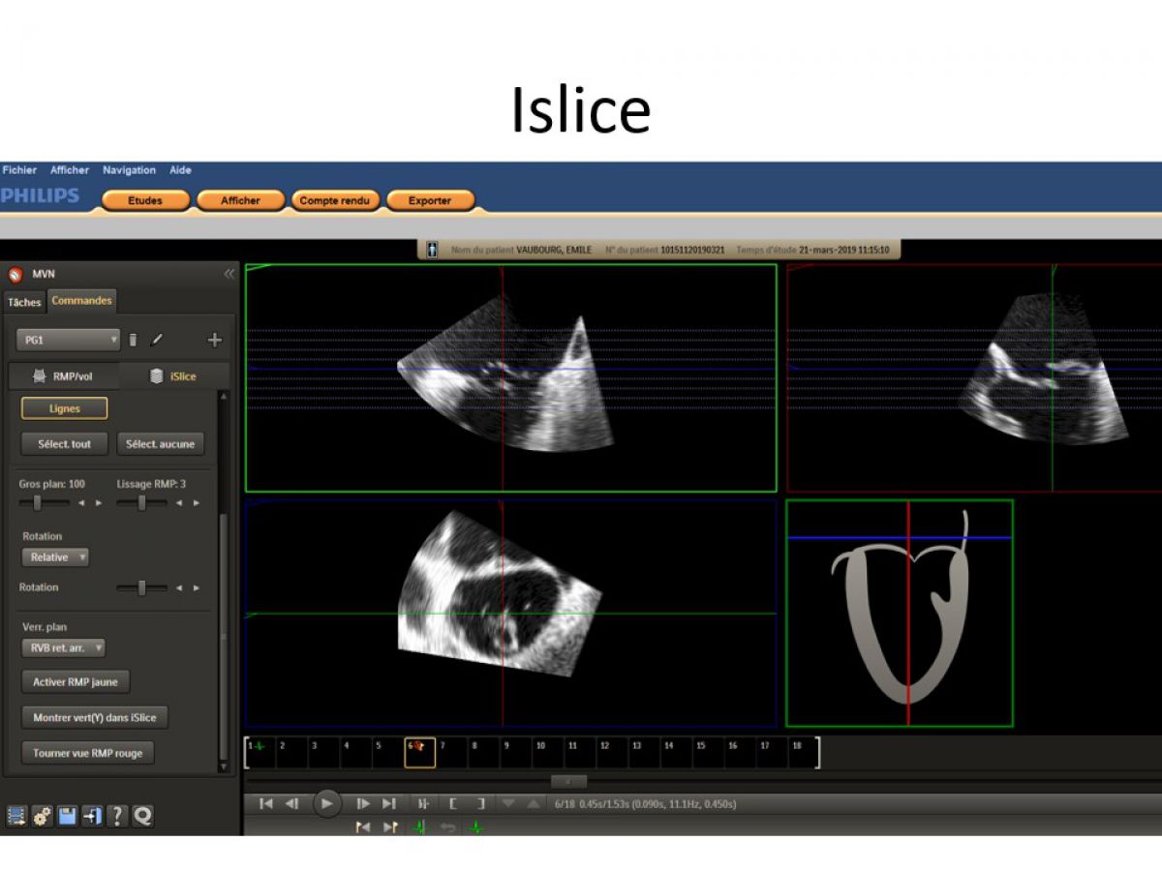
Task: Click Activer RMP jaune button
Action: click(x=76, y=682)
